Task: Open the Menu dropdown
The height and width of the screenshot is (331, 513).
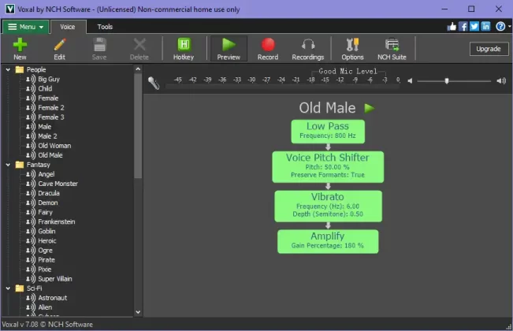Action: click(26, 27)
